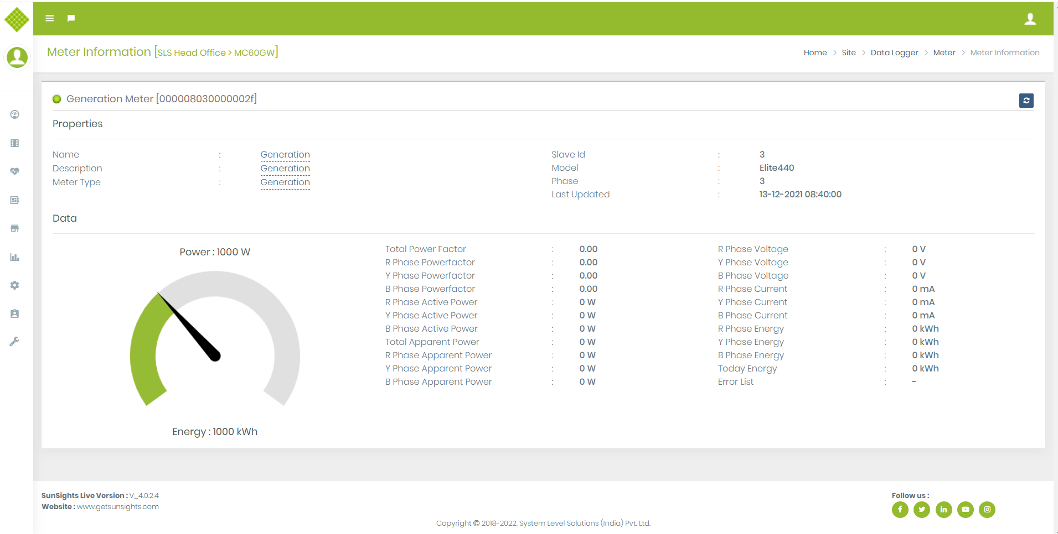The image size is (1058, 534).
Task: Go to Data Logger in breadcrumb
Action: 894,53
